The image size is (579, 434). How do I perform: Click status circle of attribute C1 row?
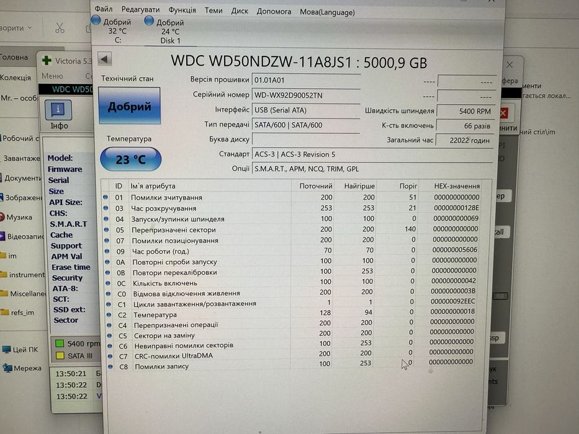[x=109, y=304]
